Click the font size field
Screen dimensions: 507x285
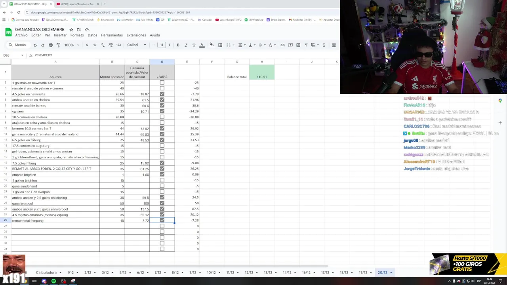pos(162,45)
